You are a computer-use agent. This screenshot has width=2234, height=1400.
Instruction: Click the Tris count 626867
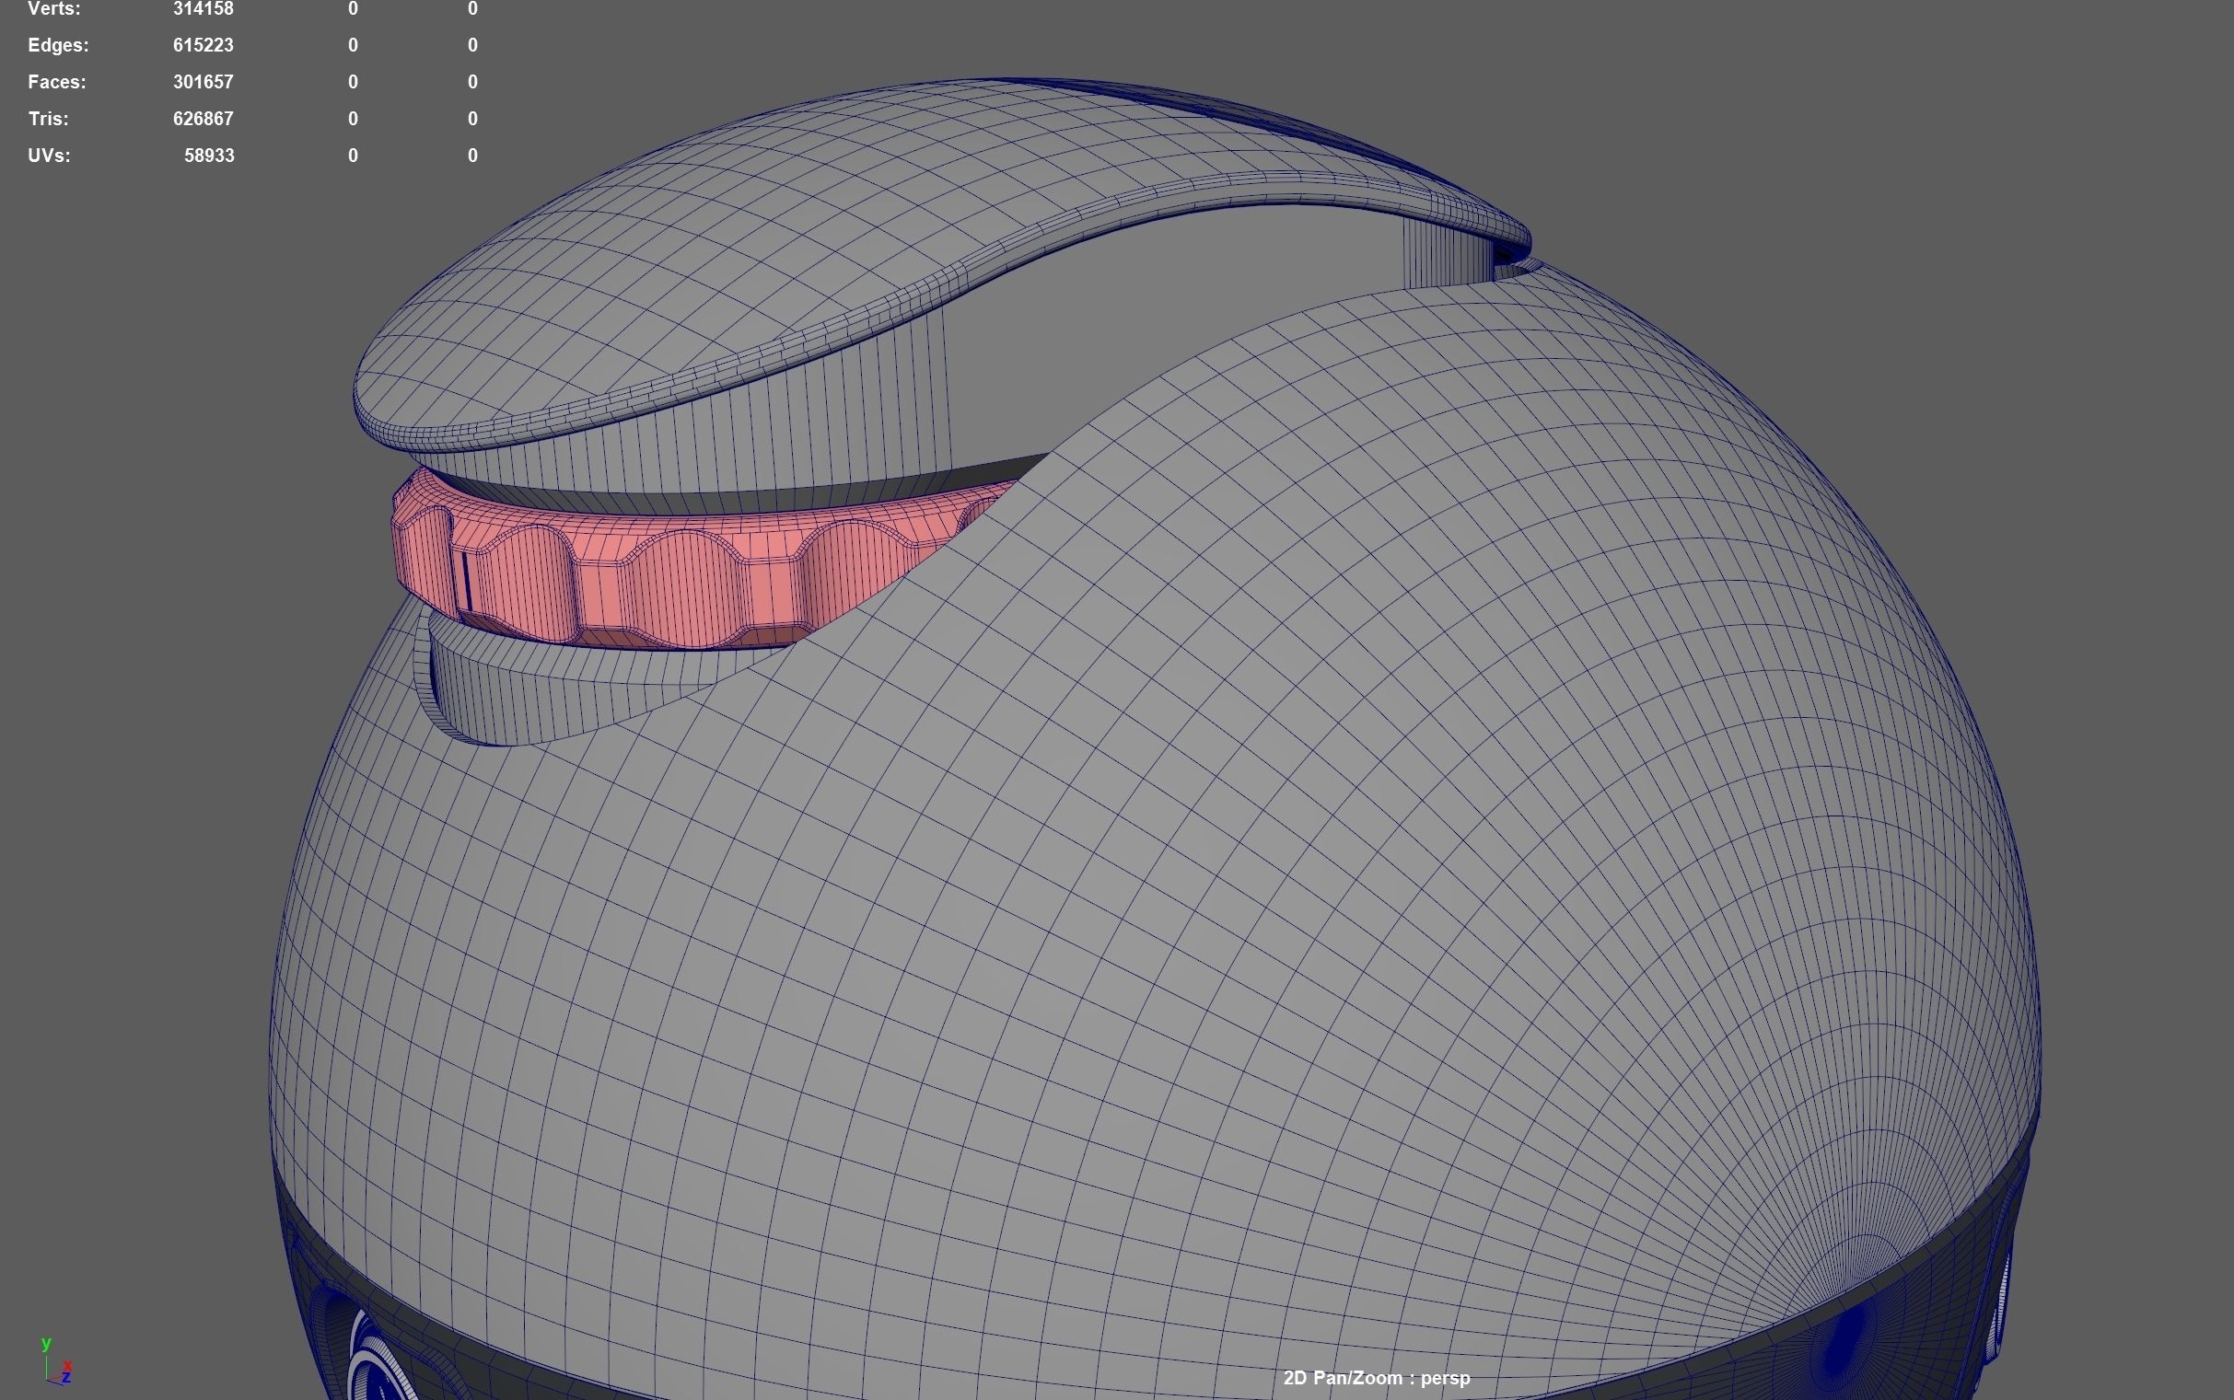[x=203, y=120]
